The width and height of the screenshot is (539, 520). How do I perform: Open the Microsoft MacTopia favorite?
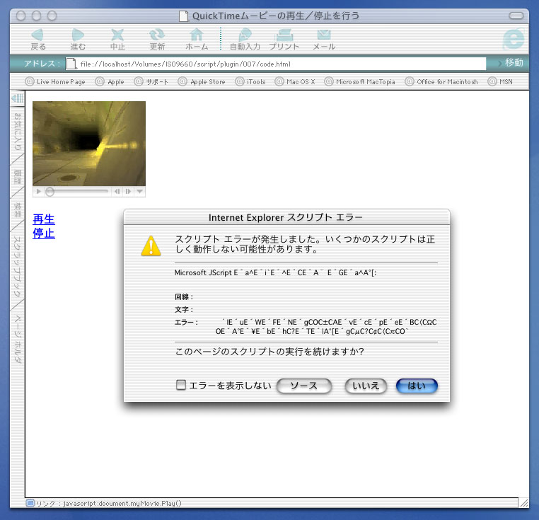click(360, 82)
